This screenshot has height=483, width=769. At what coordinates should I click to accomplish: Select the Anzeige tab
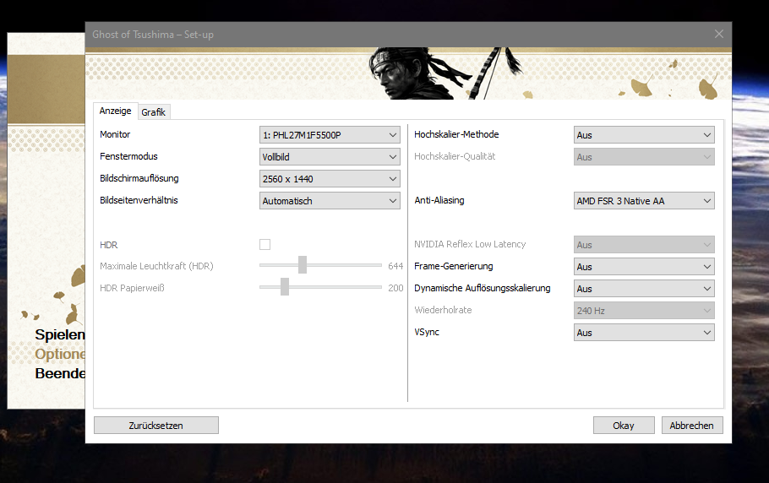(115, 111)
